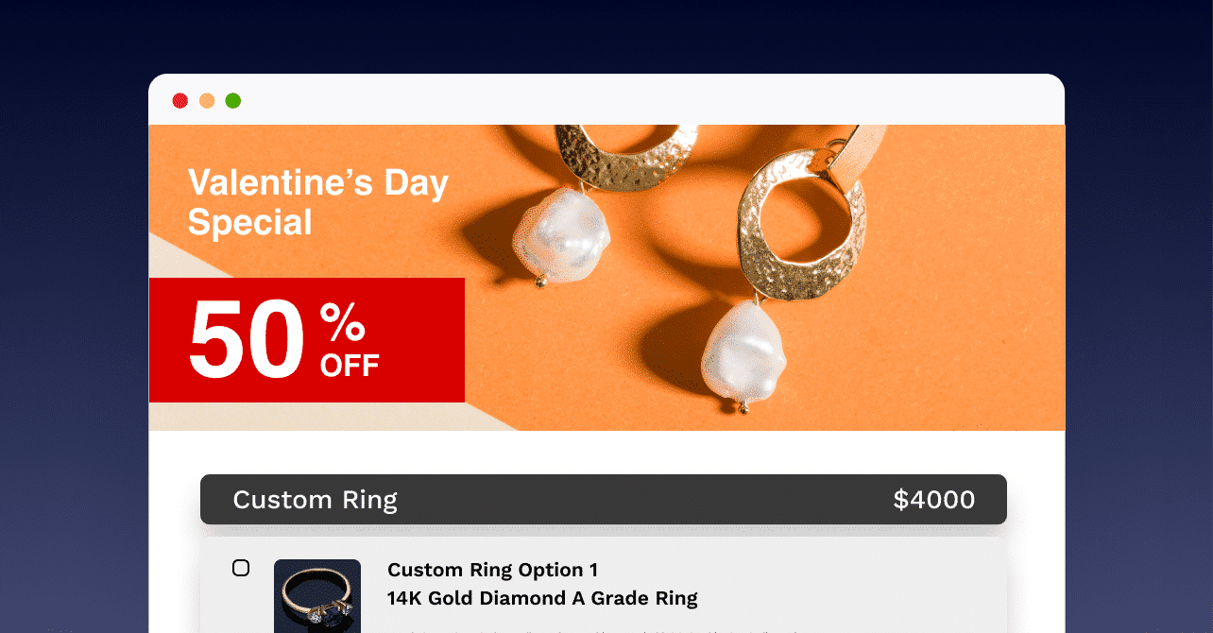The width and height of the screenshot is (1213, 633).
Task: Click the red close window dot
Action: (180, 100)
